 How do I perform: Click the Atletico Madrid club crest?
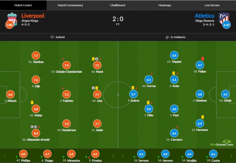click(224, 17)
